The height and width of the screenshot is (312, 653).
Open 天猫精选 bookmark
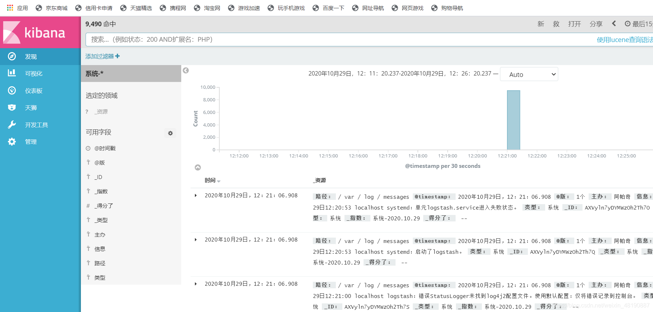(x=136, y=8)
